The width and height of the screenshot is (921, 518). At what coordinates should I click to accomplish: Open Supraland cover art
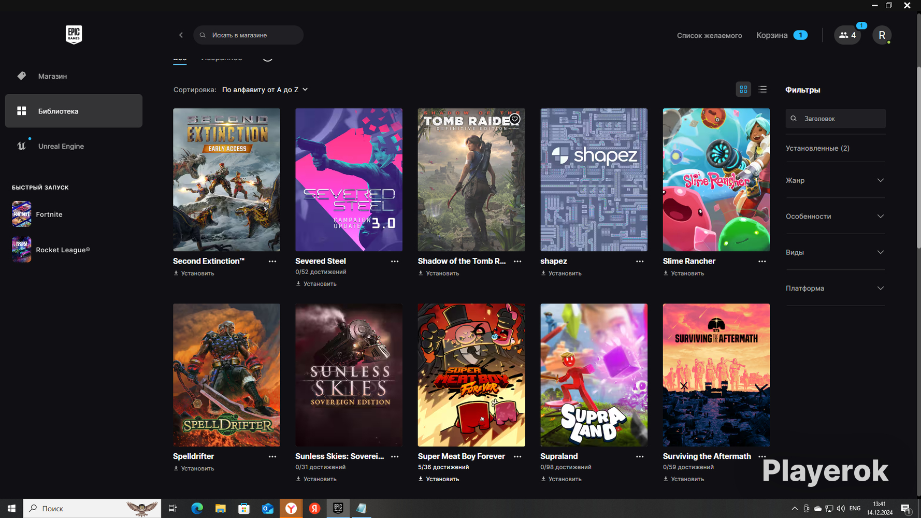pyautogui.click(x=594, y=375)
